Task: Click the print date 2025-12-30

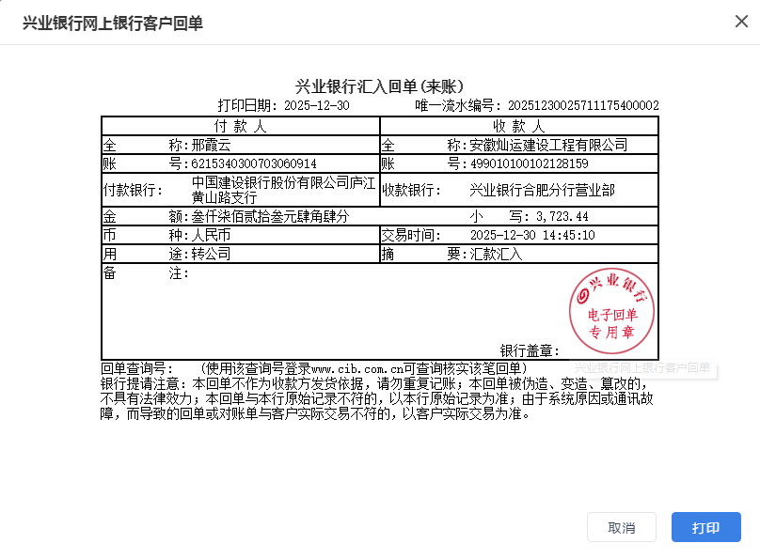Action: click(316, 106)
